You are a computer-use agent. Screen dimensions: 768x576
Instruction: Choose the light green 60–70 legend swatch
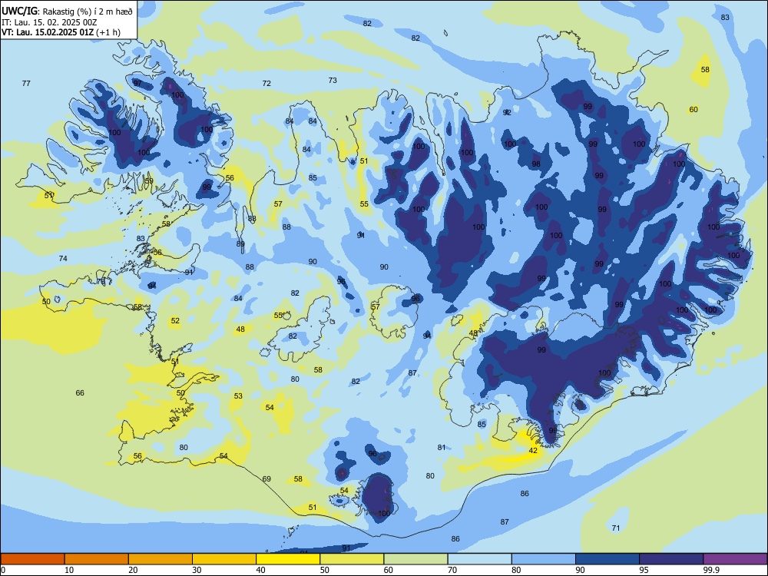(x=415, y=559)
